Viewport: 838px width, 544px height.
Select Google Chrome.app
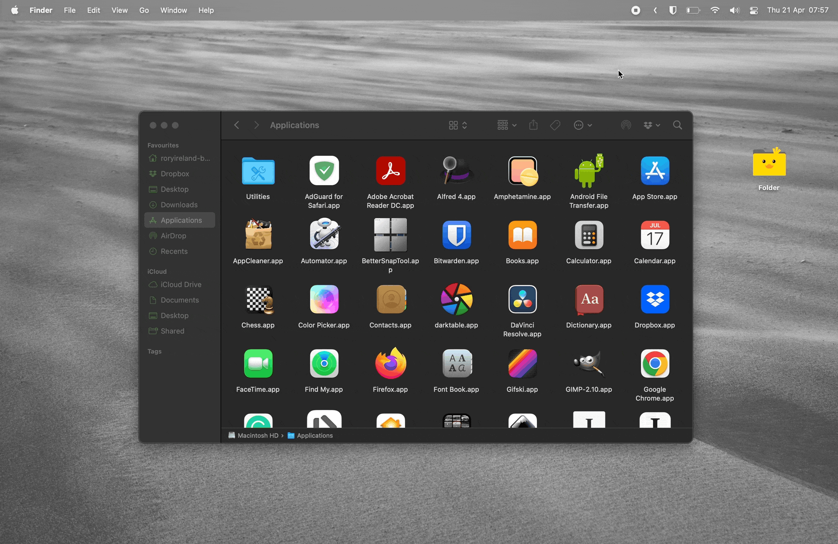coord(655,364)
